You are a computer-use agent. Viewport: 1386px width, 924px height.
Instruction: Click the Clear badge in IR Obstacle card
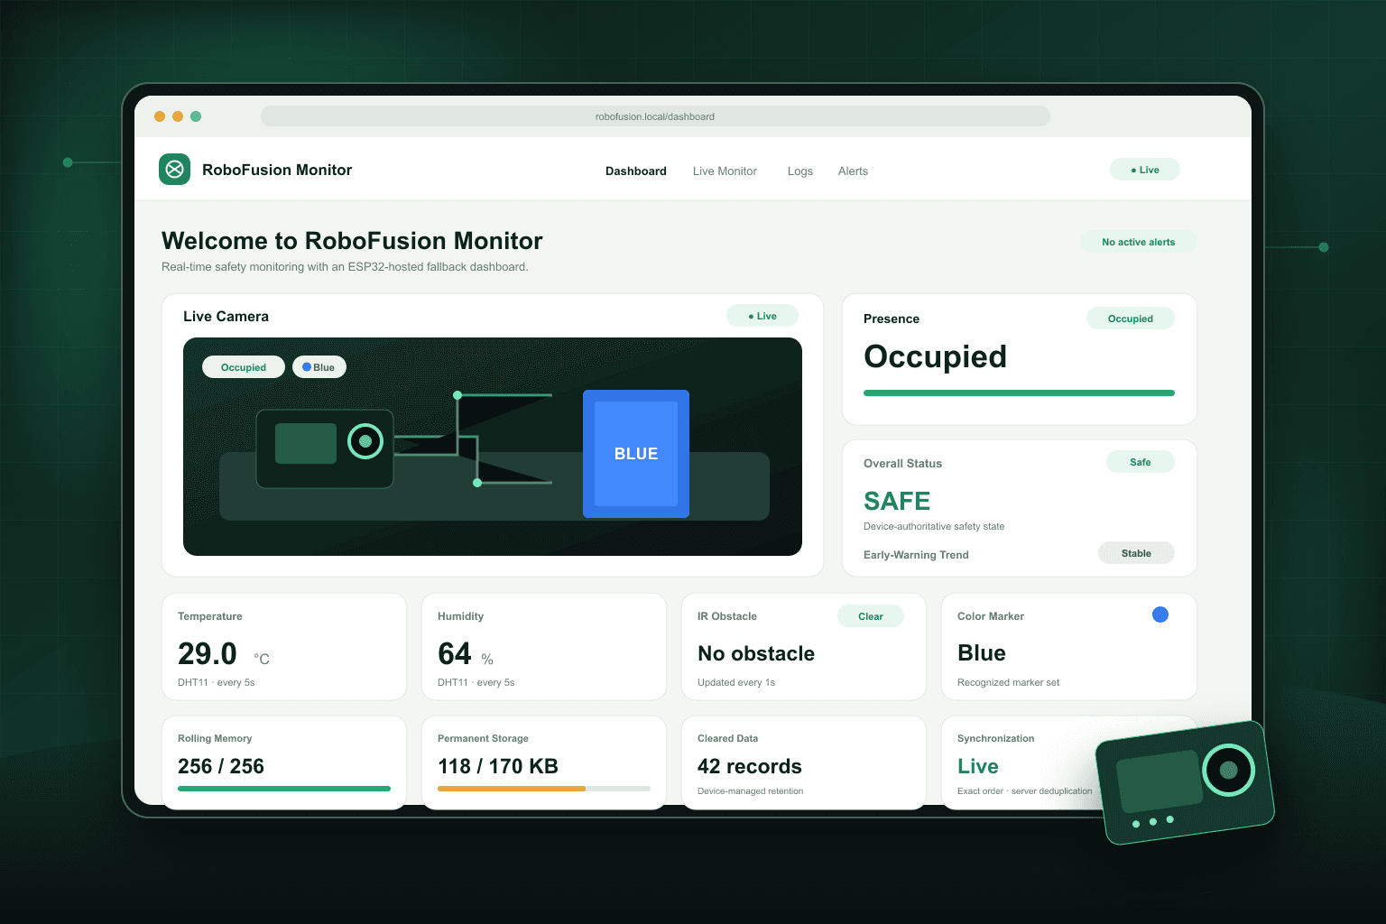[x=871, y=616]
